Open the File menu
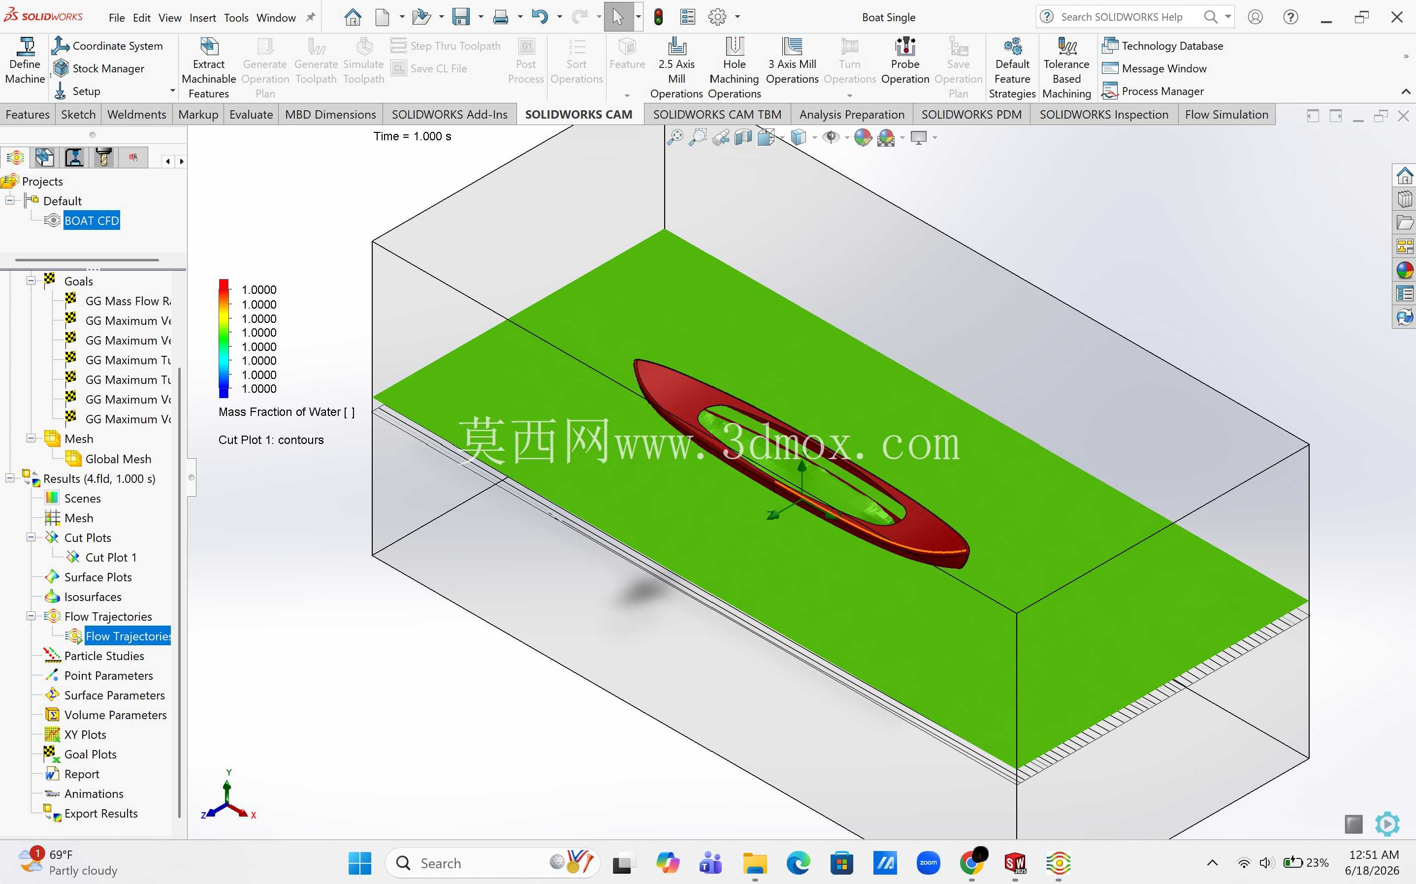The height and width of the screenshot is (884, 1416). pos(116,18)
